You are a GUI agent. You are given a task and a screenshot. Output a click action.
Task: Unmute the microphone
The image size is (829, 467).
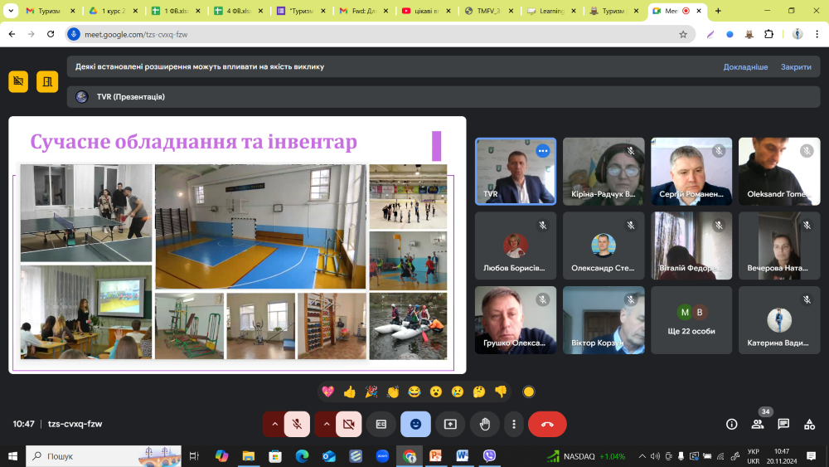point(297,424)
